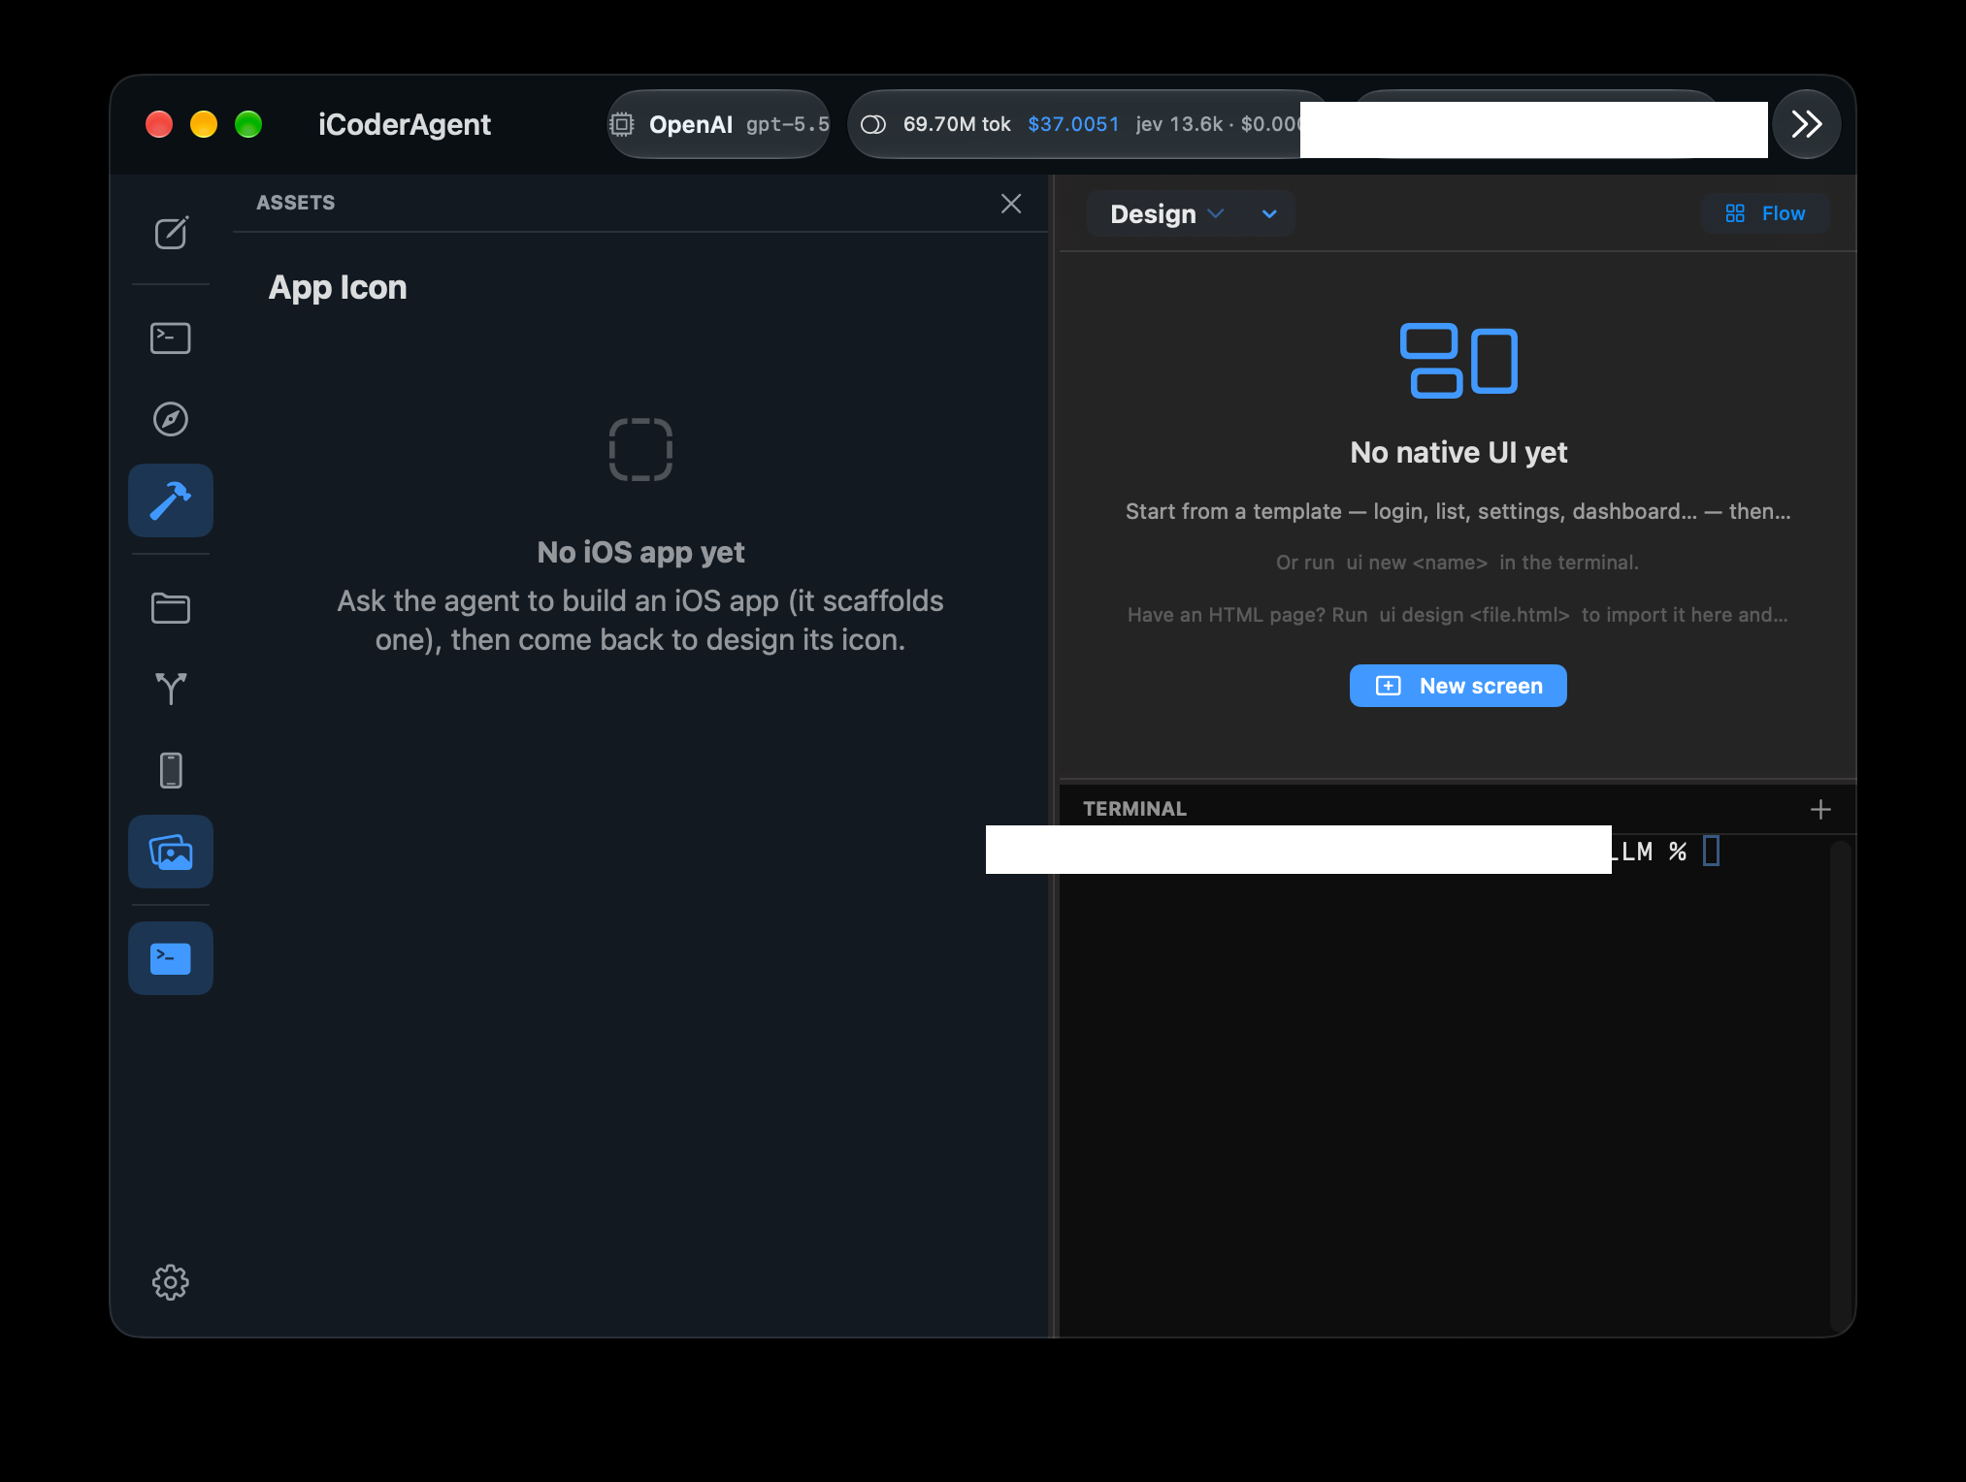This screenshot has height=1482, width=1966.
Task: Click the 'ui new <name>' hint text
Action: point(1417,563)
